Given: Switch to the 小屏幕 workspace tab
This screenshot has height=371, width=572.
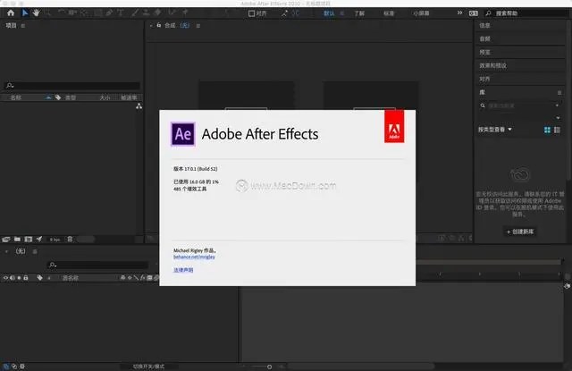Looking at the screenshot, I should 421,13.
